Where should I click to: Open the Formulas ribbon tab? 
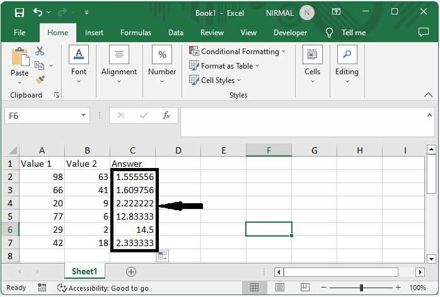pos(136,33)
